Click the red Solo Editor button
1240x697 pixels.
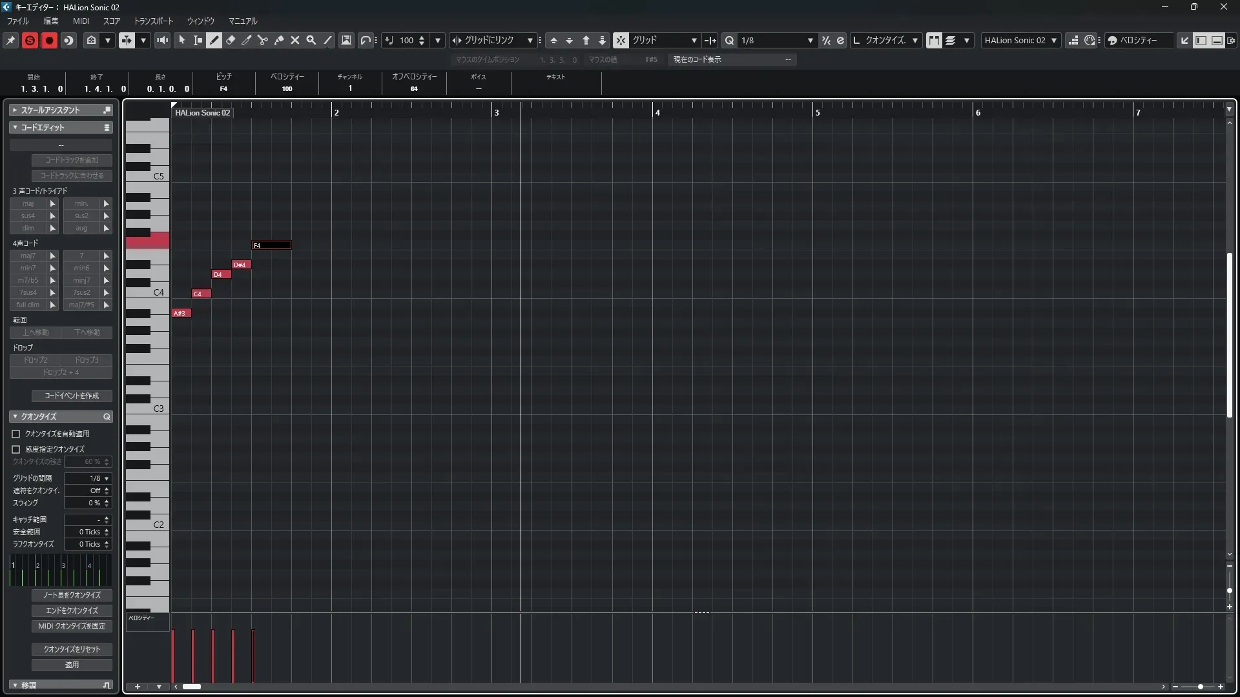point(30,40)
